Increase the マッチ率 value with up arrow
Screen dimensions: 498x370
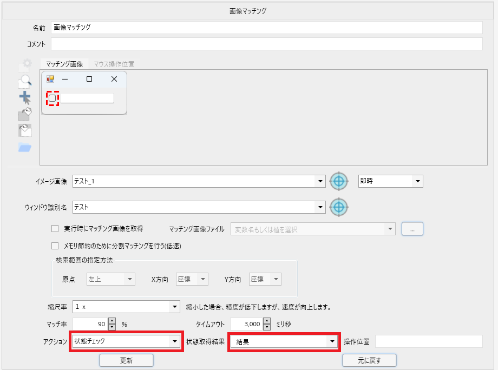click(x=112, y=321)
